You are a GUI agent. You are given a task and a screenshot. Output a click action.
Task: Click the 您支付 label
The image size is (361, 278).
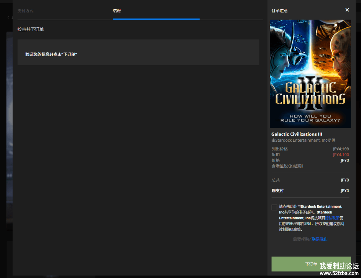tap(278, 191)
